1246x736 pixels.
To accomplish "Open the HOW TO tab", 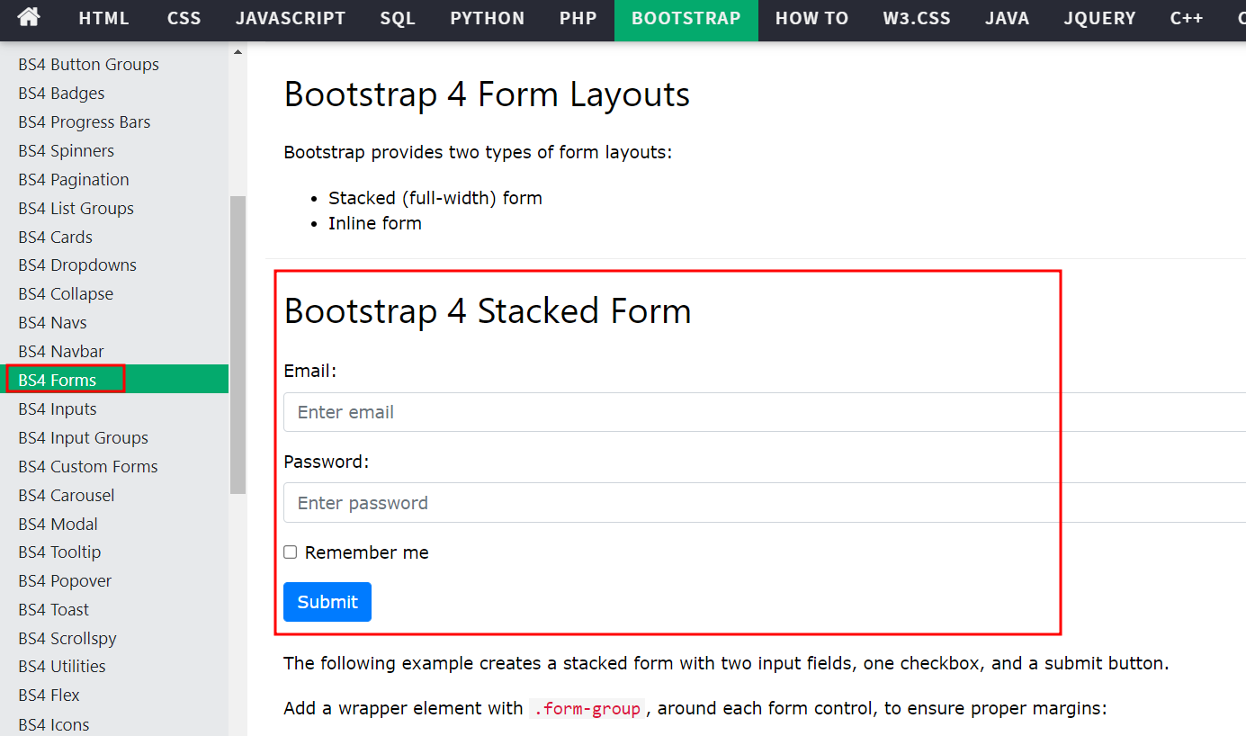I will 812,18.
